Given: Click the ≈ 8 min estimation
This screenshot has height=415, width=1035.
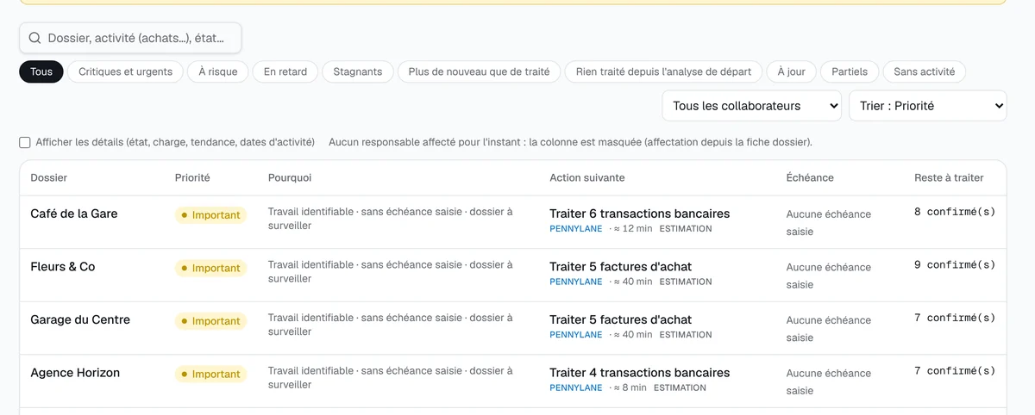Looking at the screenshot, I should [x=630, y=387].
